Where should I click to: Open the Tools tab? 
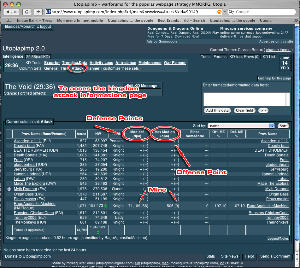pos(206,57)
